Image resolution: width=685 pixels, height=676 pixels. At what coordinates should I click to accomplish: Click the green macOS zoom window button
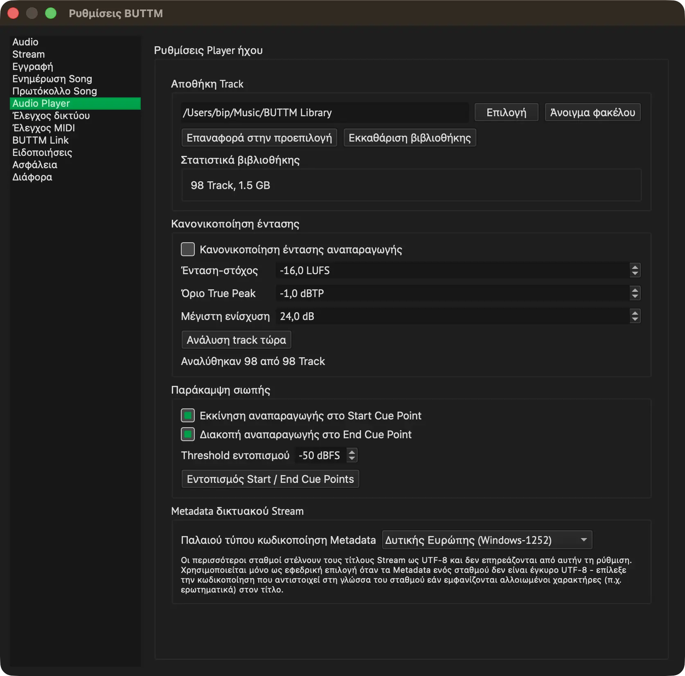coord(51,13)
